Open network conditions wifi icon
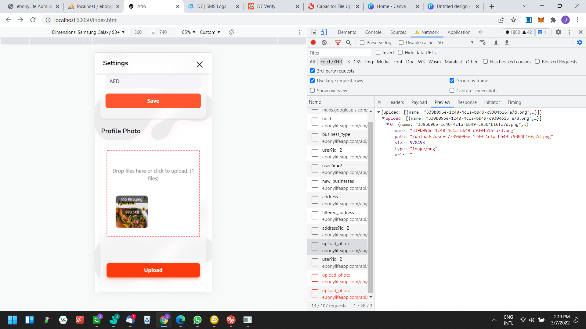586x329 pixels. (483, 42)
